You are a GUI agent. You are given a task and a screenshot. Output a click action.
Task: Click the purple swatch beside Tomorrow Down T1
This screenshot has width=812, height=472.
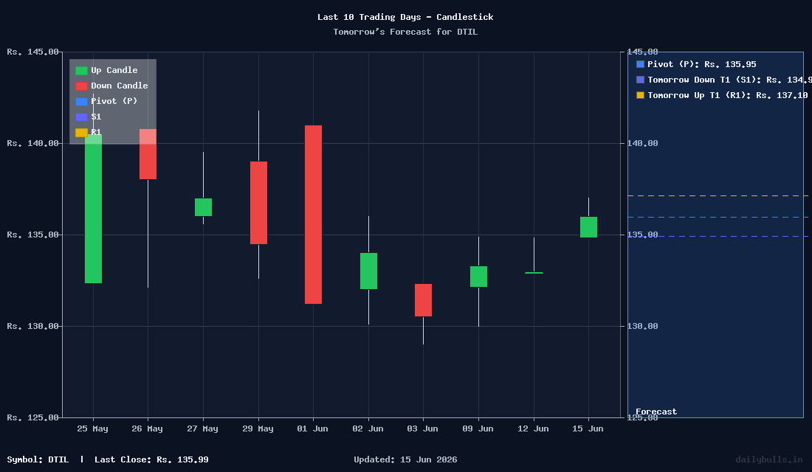(x=640, y=80)
